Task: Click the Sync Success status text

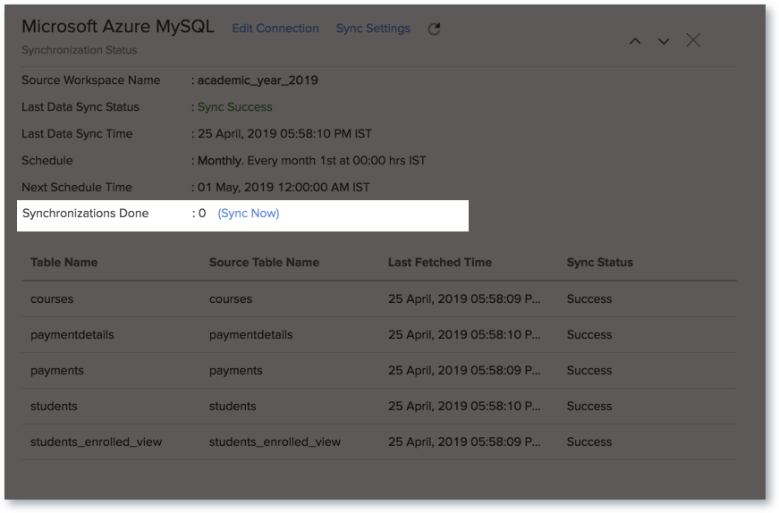Action: point(235,107)
